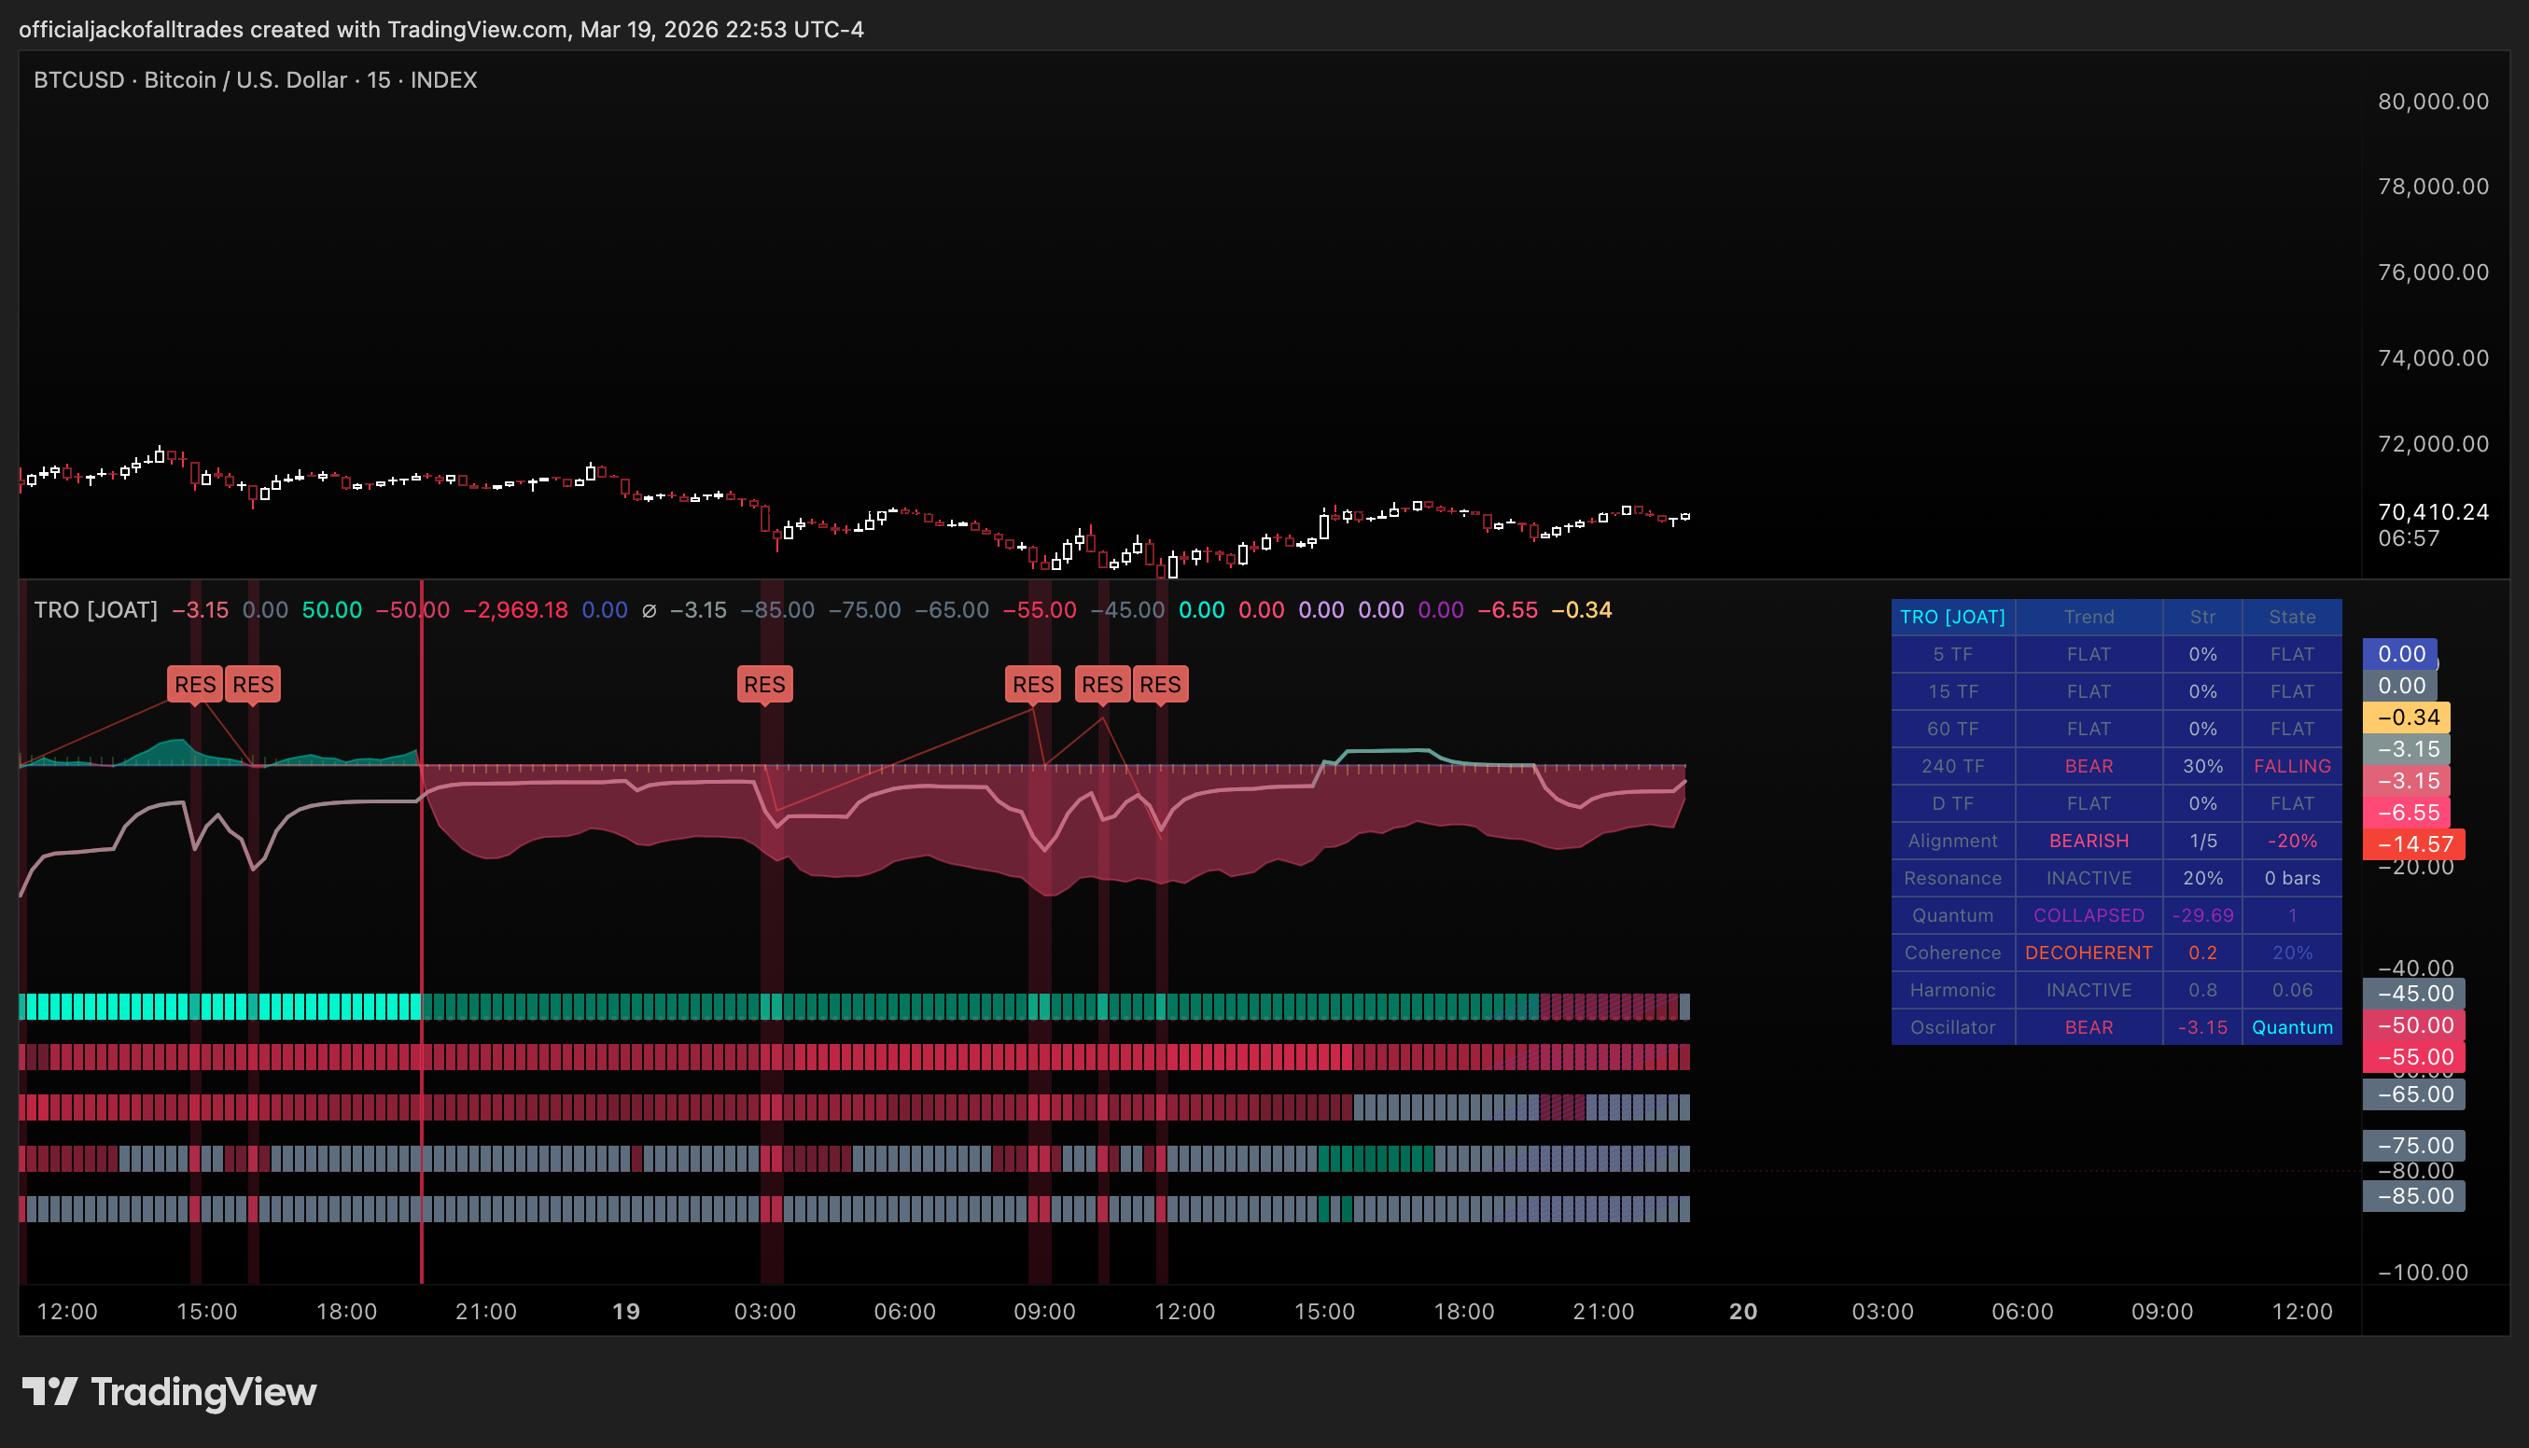
Task: Click the TradingView logo at the bottom
Action: click(169, 1391)
